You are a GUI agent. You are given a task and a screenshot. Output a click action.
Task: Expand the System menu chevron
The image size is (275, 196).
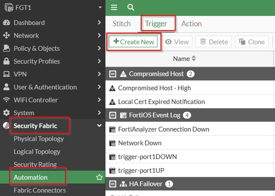(x=99, y=113)
